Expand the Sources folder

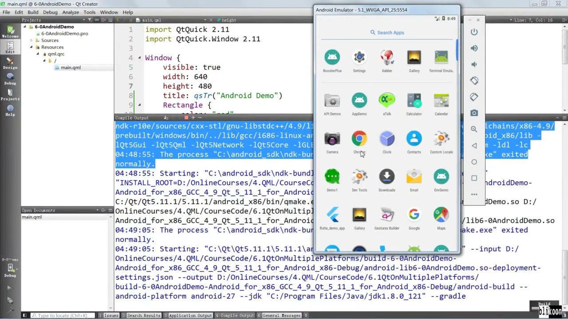(31, 40)
